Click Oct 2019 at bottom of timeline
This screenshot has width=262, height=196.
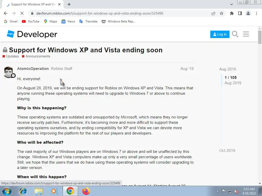227,151
